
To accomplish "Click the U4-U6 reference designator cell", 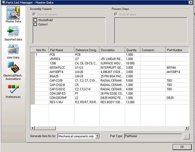I will pos(87,72).
